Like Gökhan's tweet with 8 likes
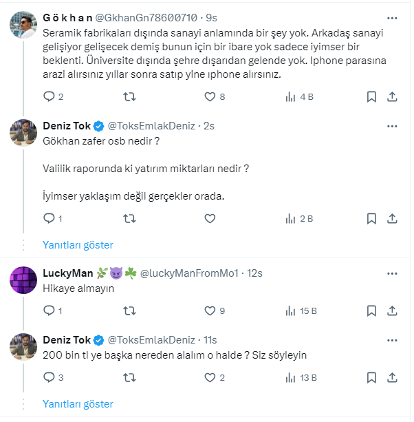Viewport: 414px width, 422px height. (x=210, y=97)
